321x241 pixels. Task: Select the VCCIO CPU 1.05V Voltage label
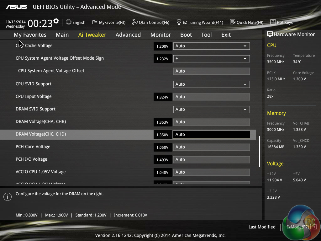(x=40, y=172)
